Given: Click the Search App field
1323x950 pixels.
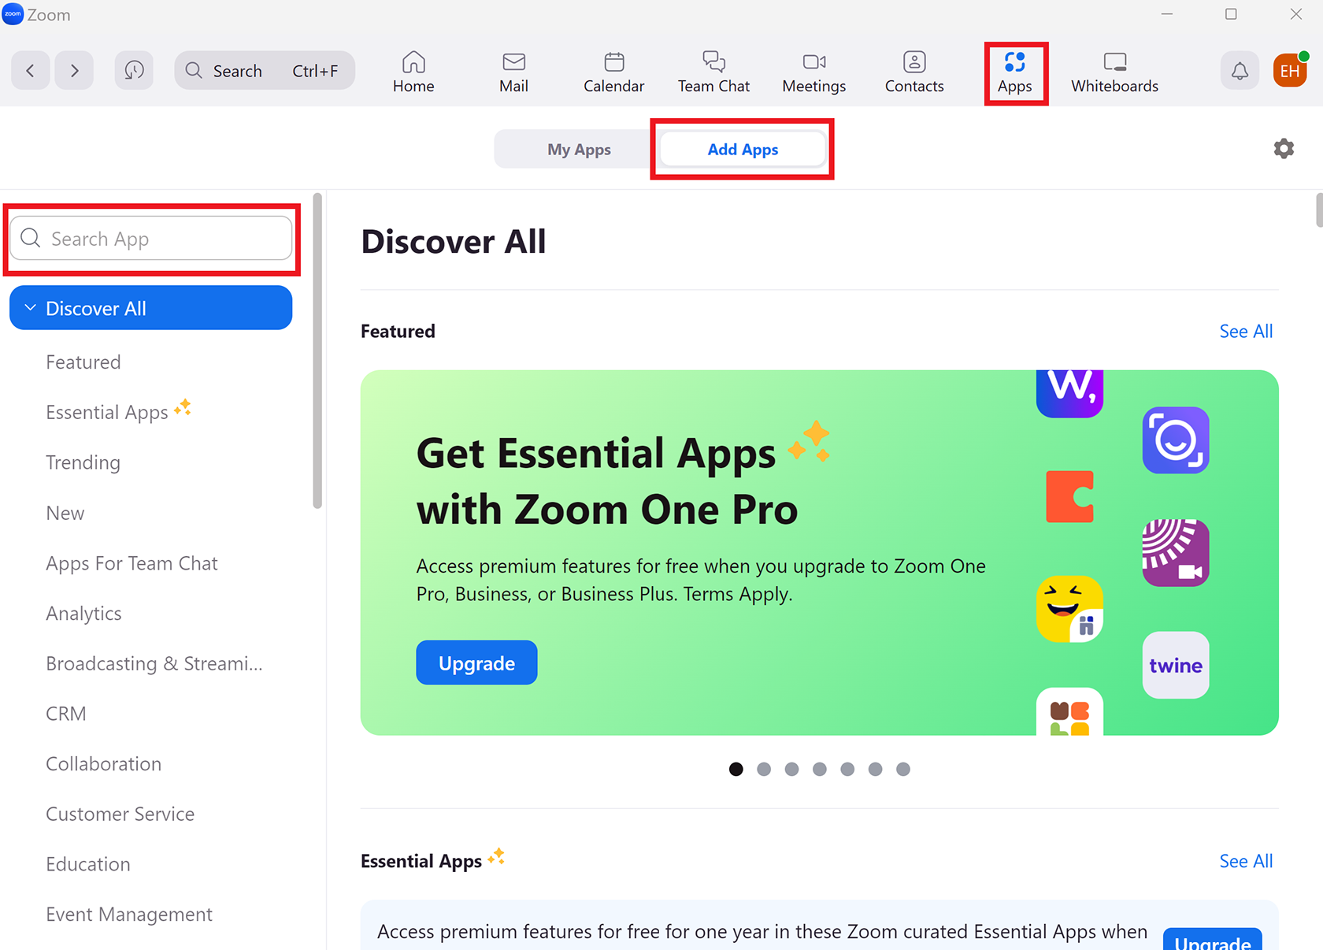Looking at the screenshot, I should pos(151,239).
